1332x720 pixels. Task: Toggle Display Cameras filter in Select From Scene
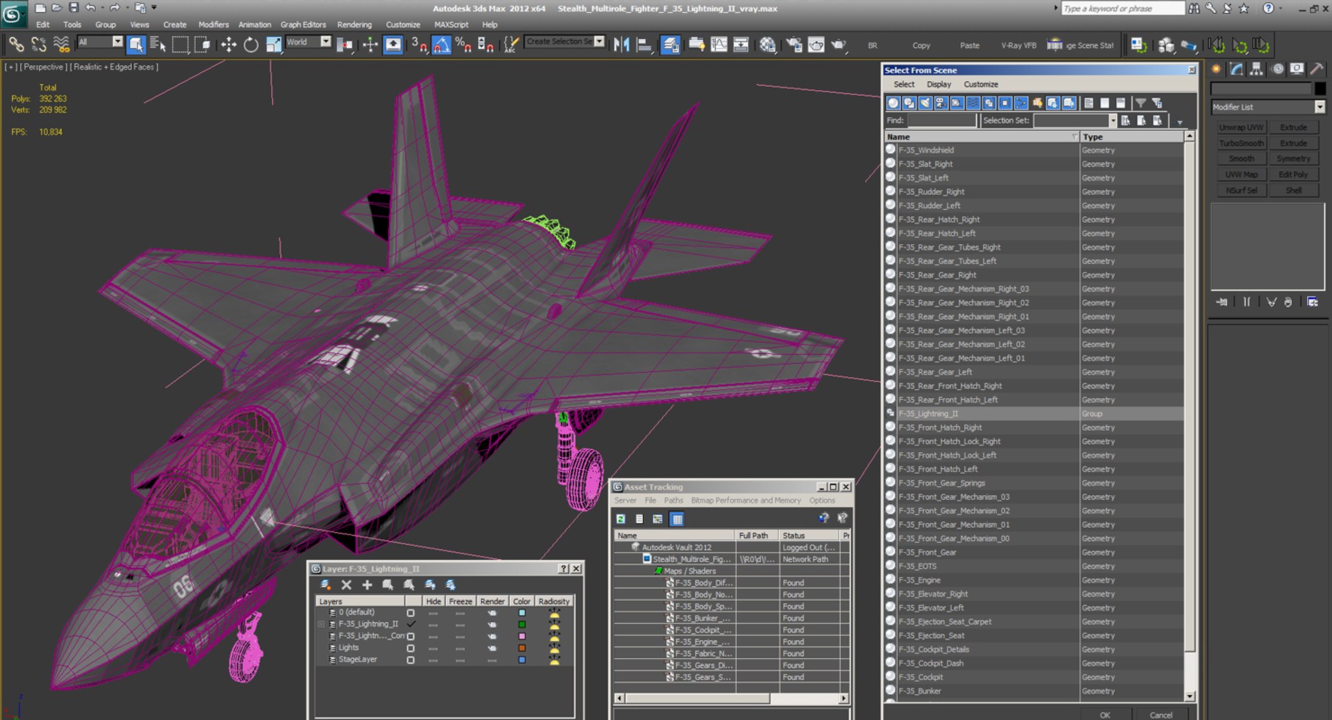click(941, 103)
